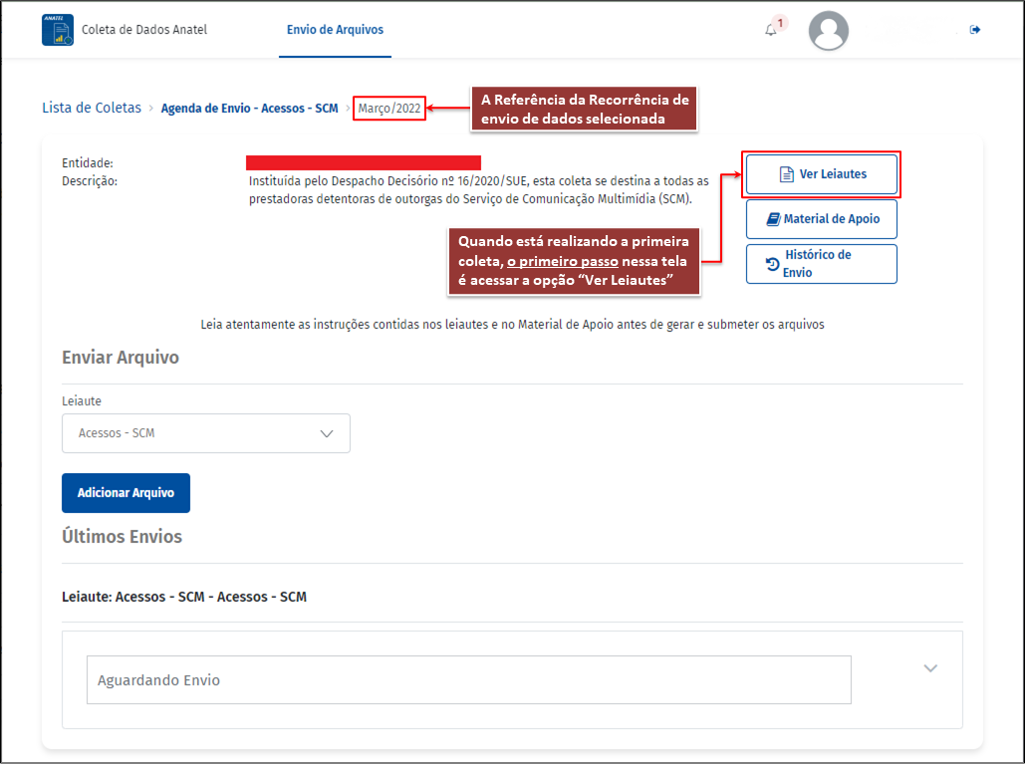Switch to Envio de Arquivos tab

point(335,30)
